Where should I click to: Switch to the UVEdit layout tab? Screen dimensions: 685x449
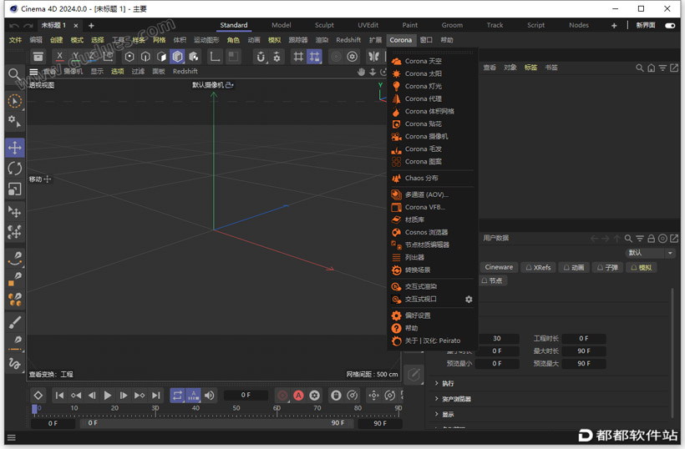[x=368, y=25]
